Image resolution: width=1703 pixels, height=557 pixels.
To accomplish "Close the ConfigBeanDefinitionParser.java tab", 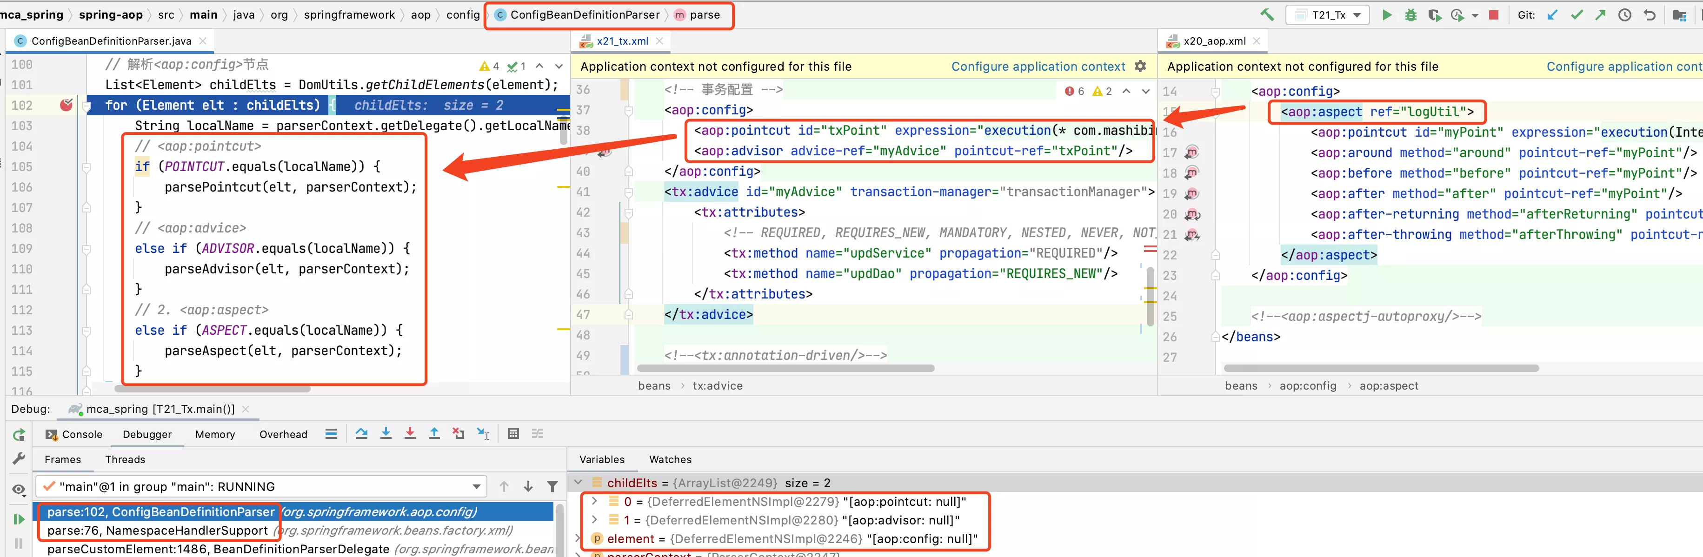I will 203,41.
